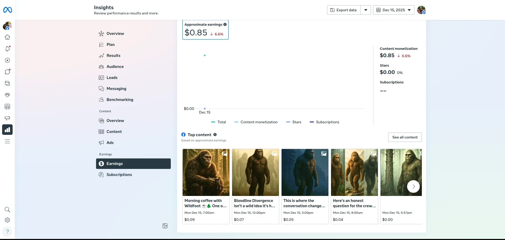Collapse the Insights navigation panel
The height and width of the screenshot is (240, 505).
click(x=165, y=226)
